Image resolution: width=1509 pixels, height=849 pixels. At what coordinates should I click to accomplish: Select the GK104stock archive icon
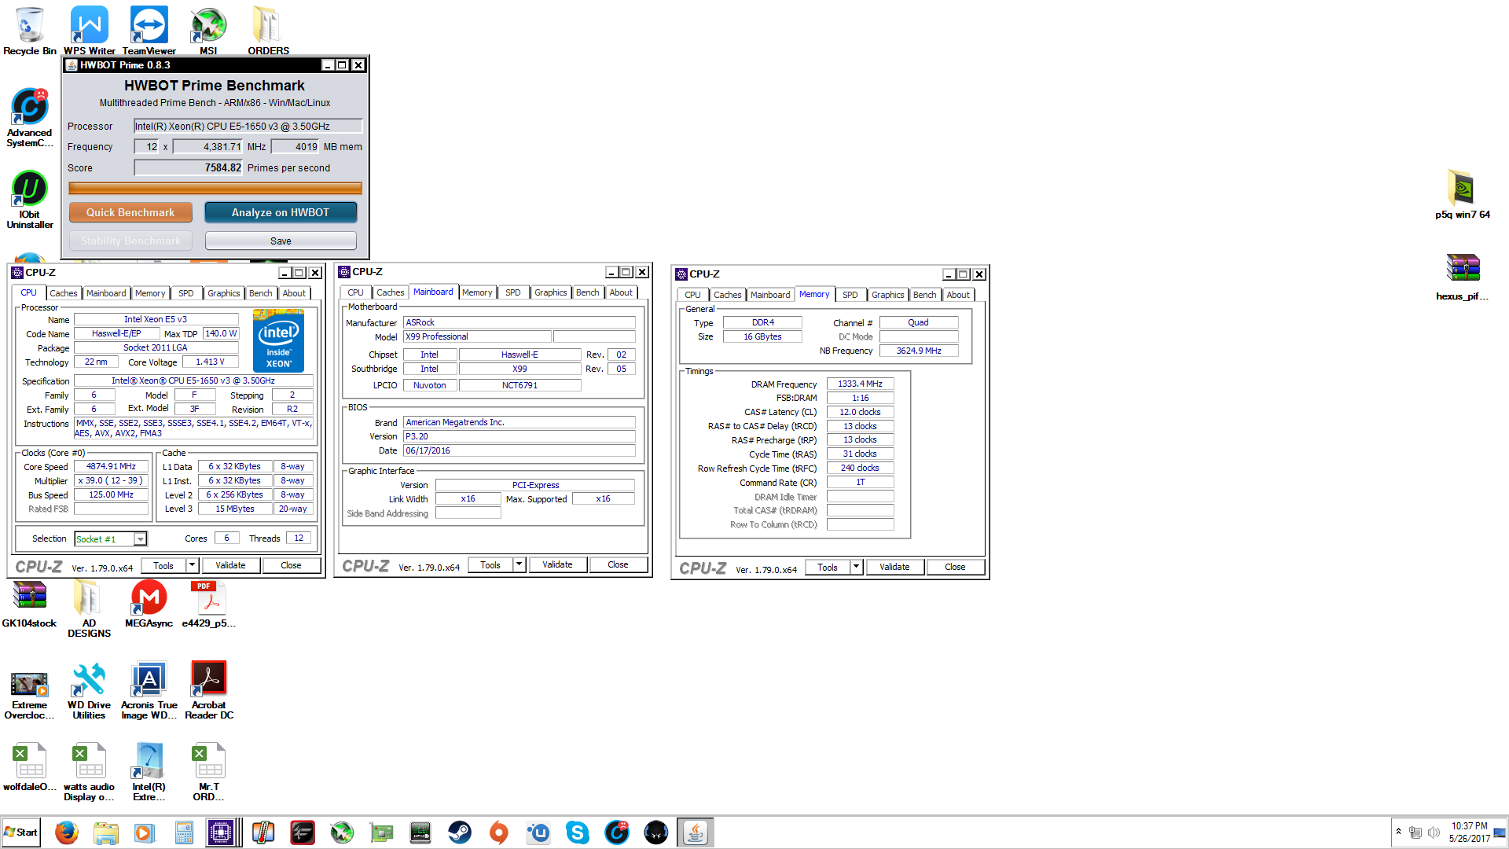click(30, 604)
